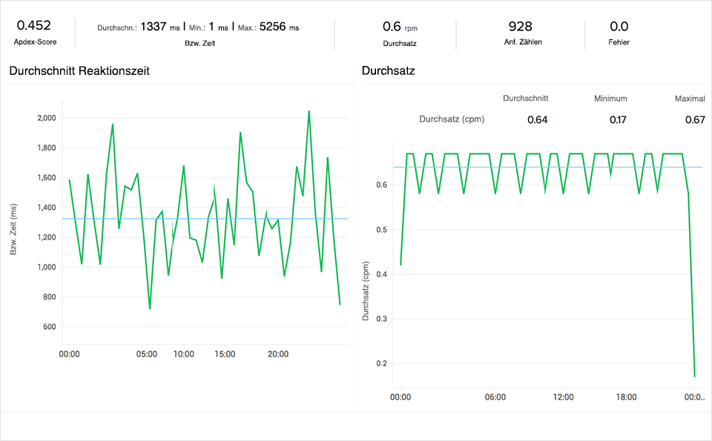Image resolution: width=712 pixels, height=441 pixels.
Task: Click the Bzw. Zeit (ms) y-axis label
Action: 14,231
